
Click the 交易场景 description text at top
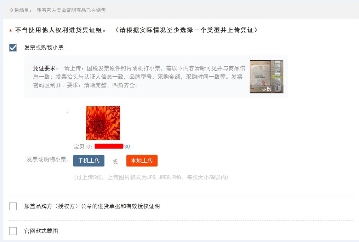click(71, 10)
